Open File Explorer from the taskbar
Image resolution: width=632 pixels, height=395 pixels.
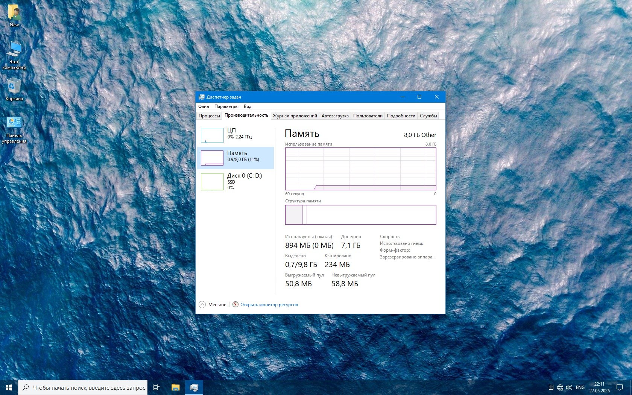coord(175,387)
